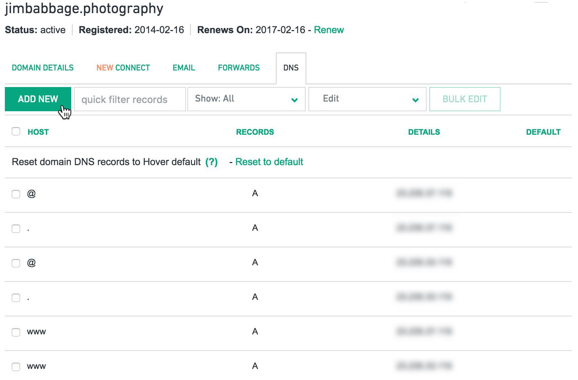Toggle the select-all checkbox beside HOST

(16, 132)
